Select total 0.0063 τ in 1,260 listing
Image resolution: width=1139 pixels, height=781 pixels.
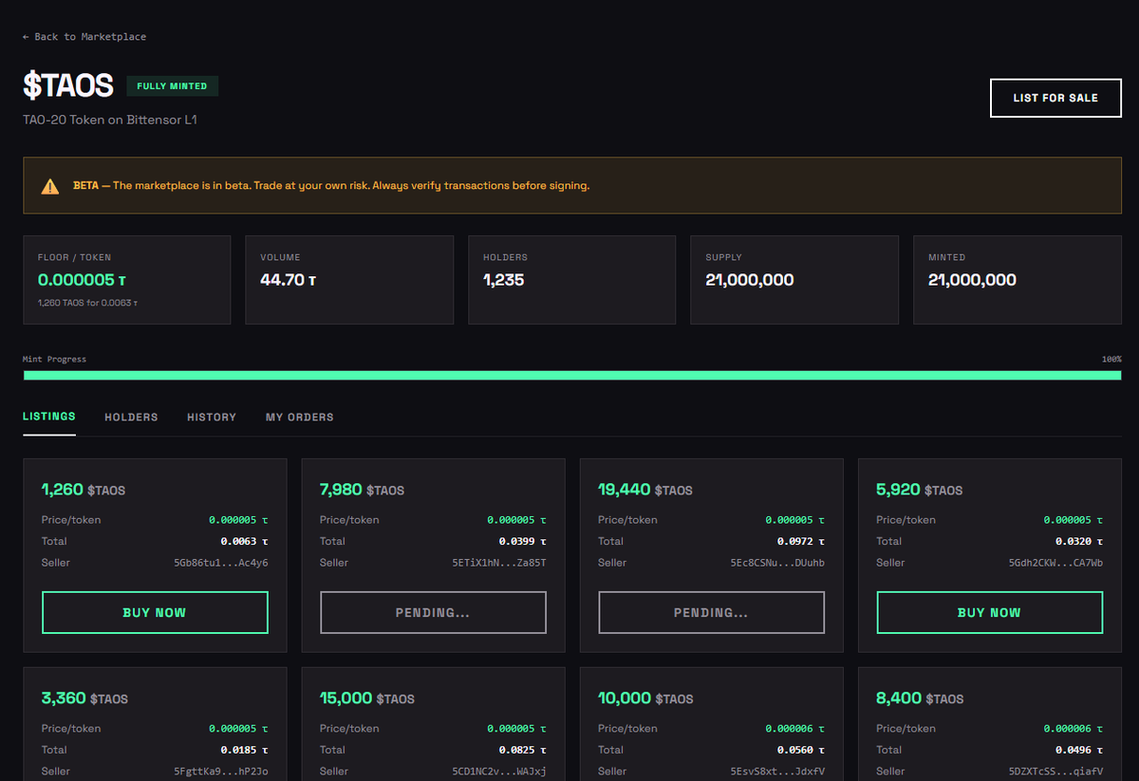click(245, 542)
